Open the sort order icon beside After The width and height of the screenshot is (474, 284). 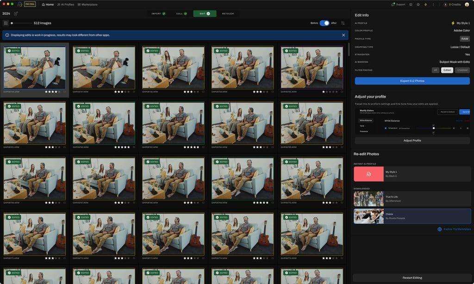tap(343, 23)
